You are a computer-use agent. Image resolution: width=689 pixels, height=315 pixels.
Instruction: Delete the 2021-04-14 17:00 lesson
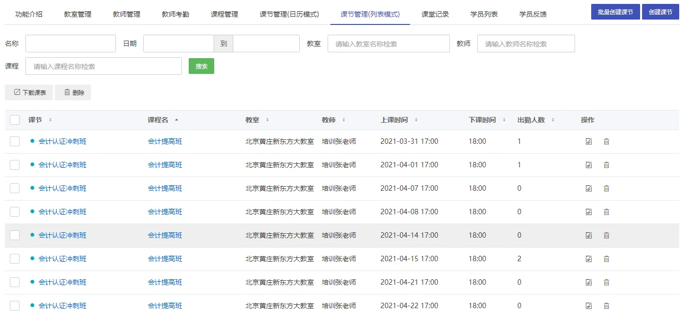606,236
